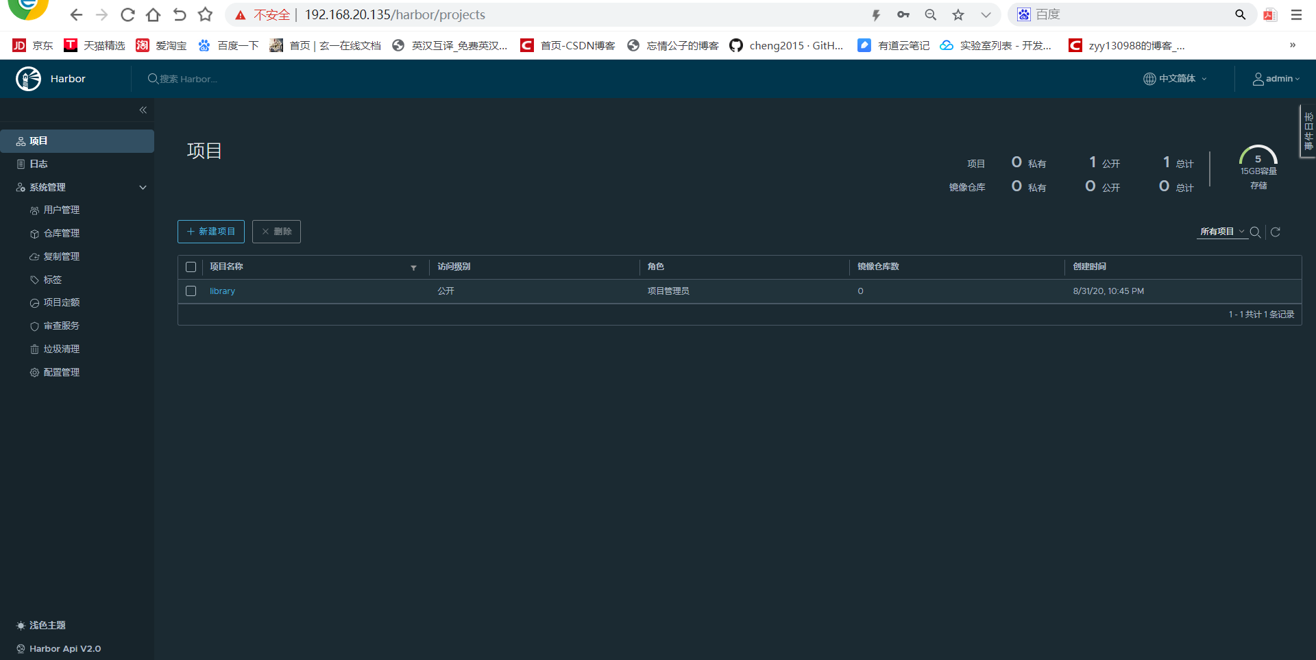Click the zoom magnifier icon in the address bar
1316x660 pixels.
pyautogui.click(x=930, y=14)
